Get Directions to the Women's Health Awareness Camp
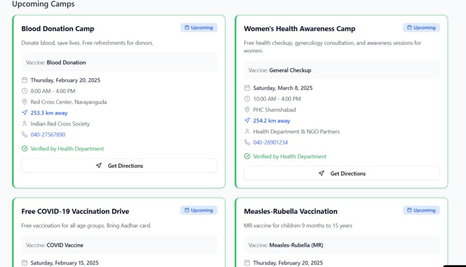 342,173
